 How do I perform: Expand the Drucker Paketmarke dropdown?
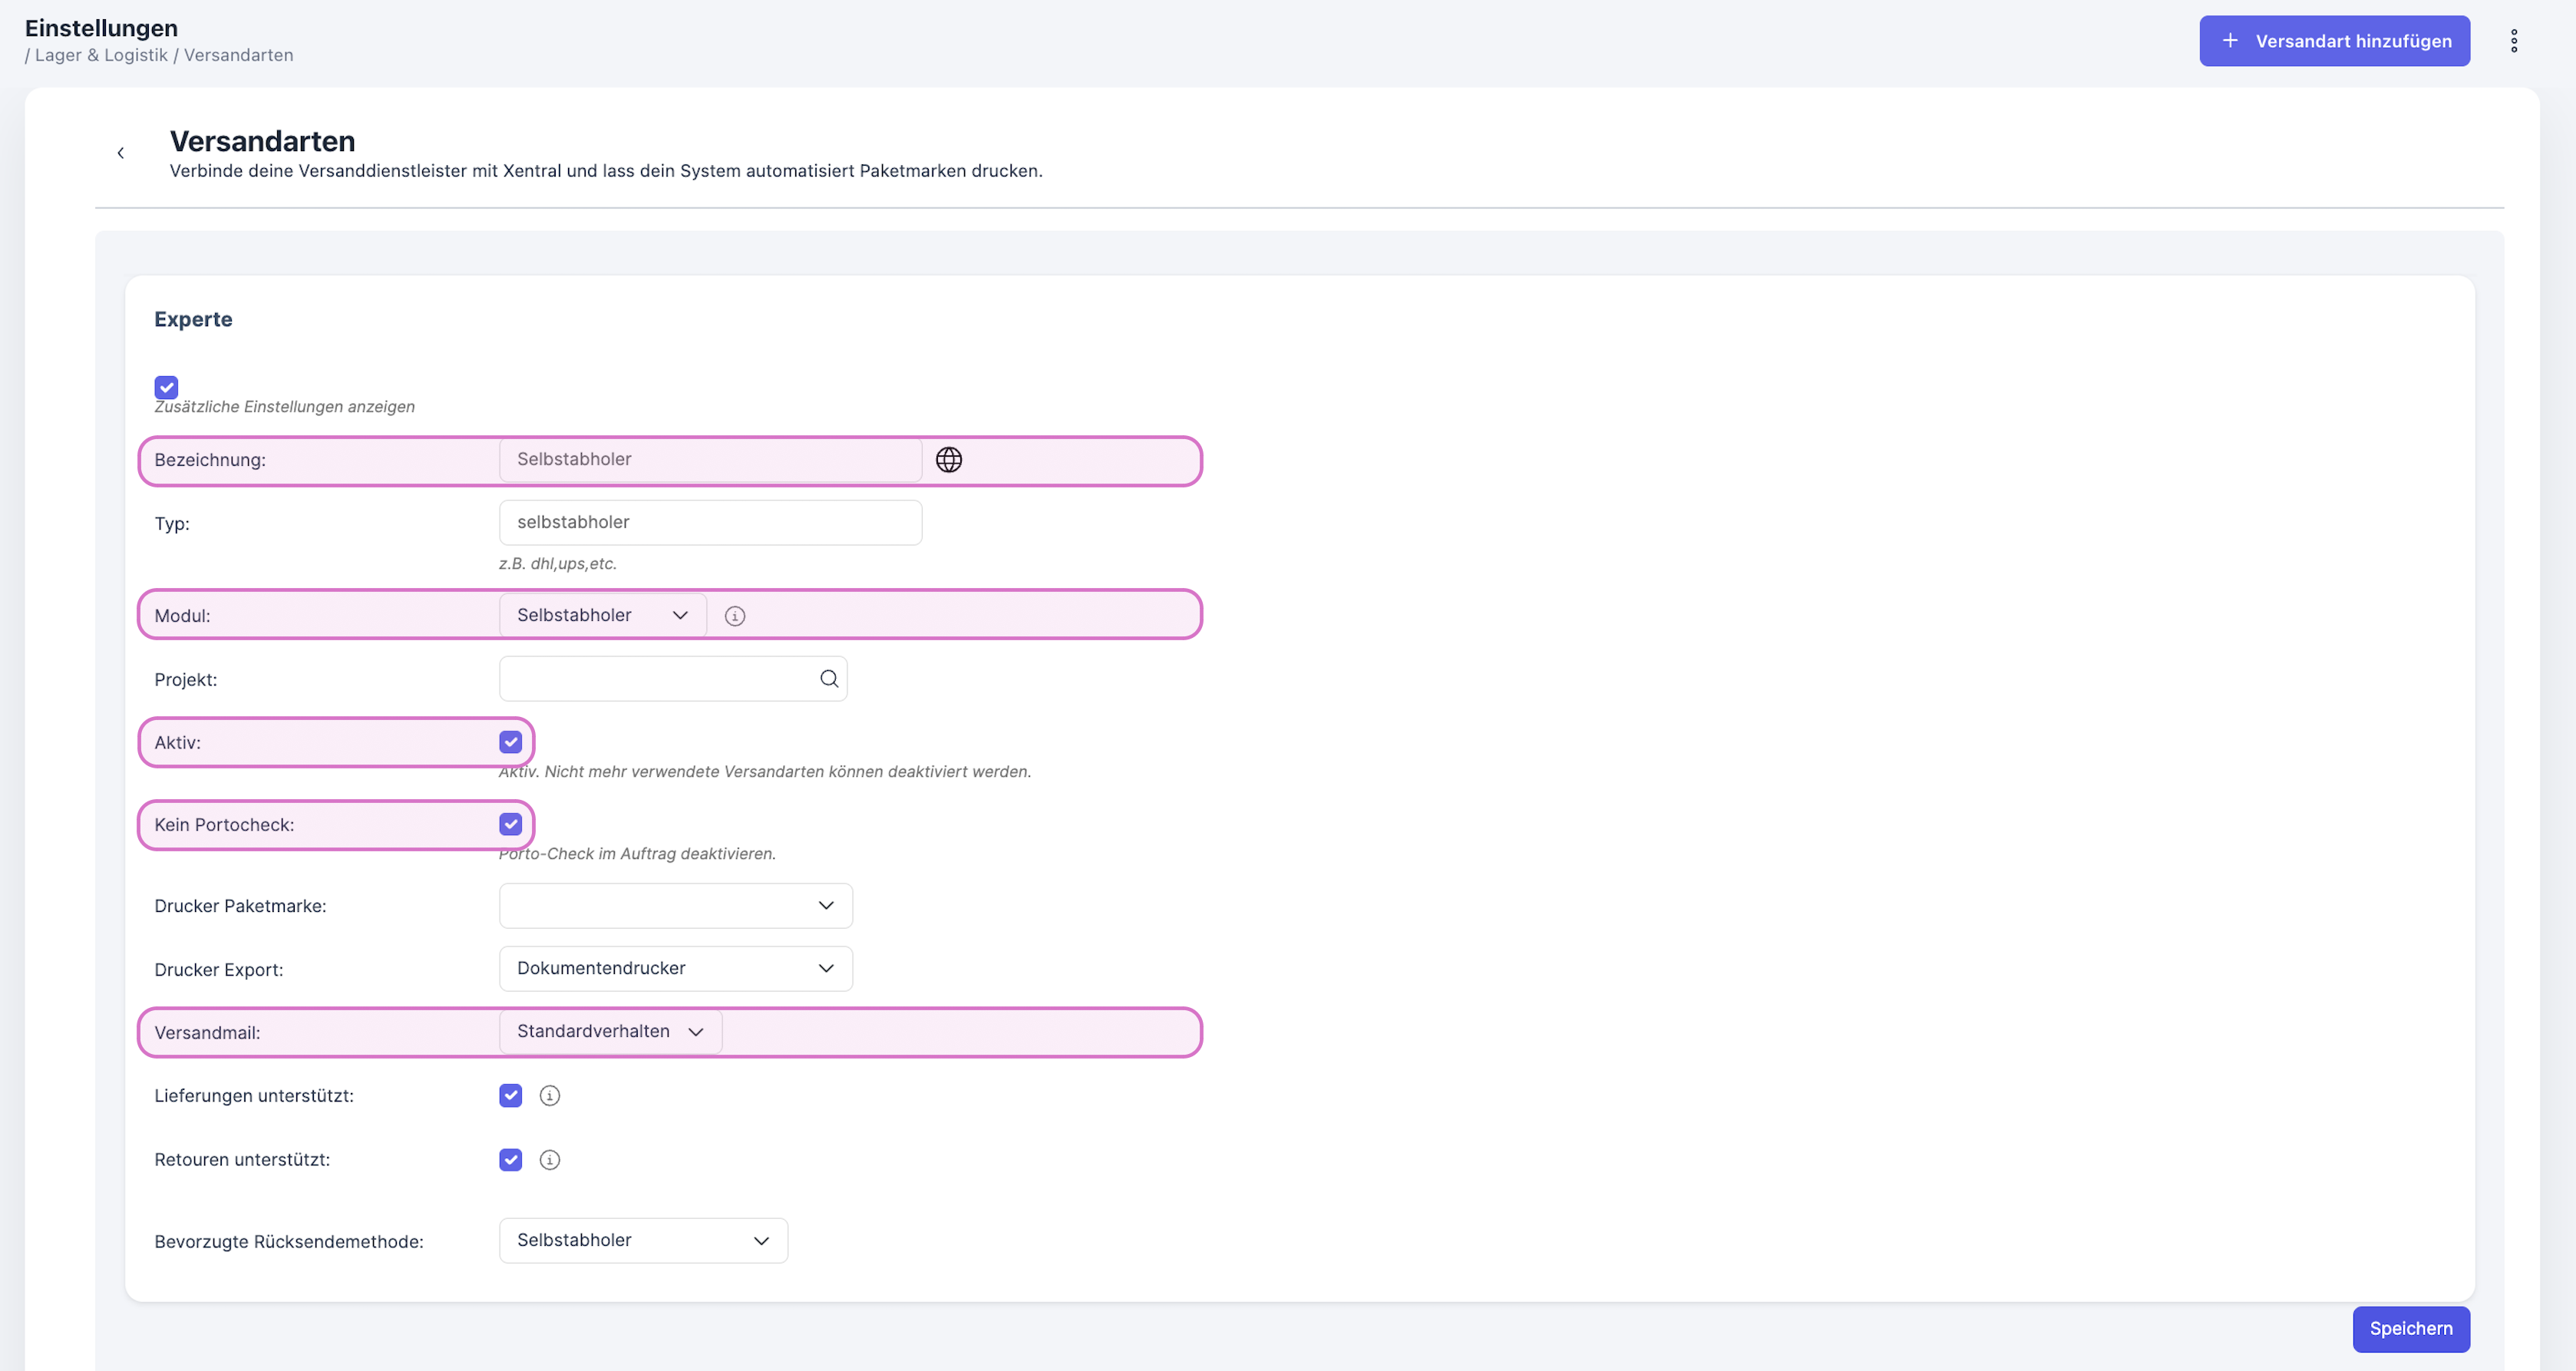[x=675, y=906]
